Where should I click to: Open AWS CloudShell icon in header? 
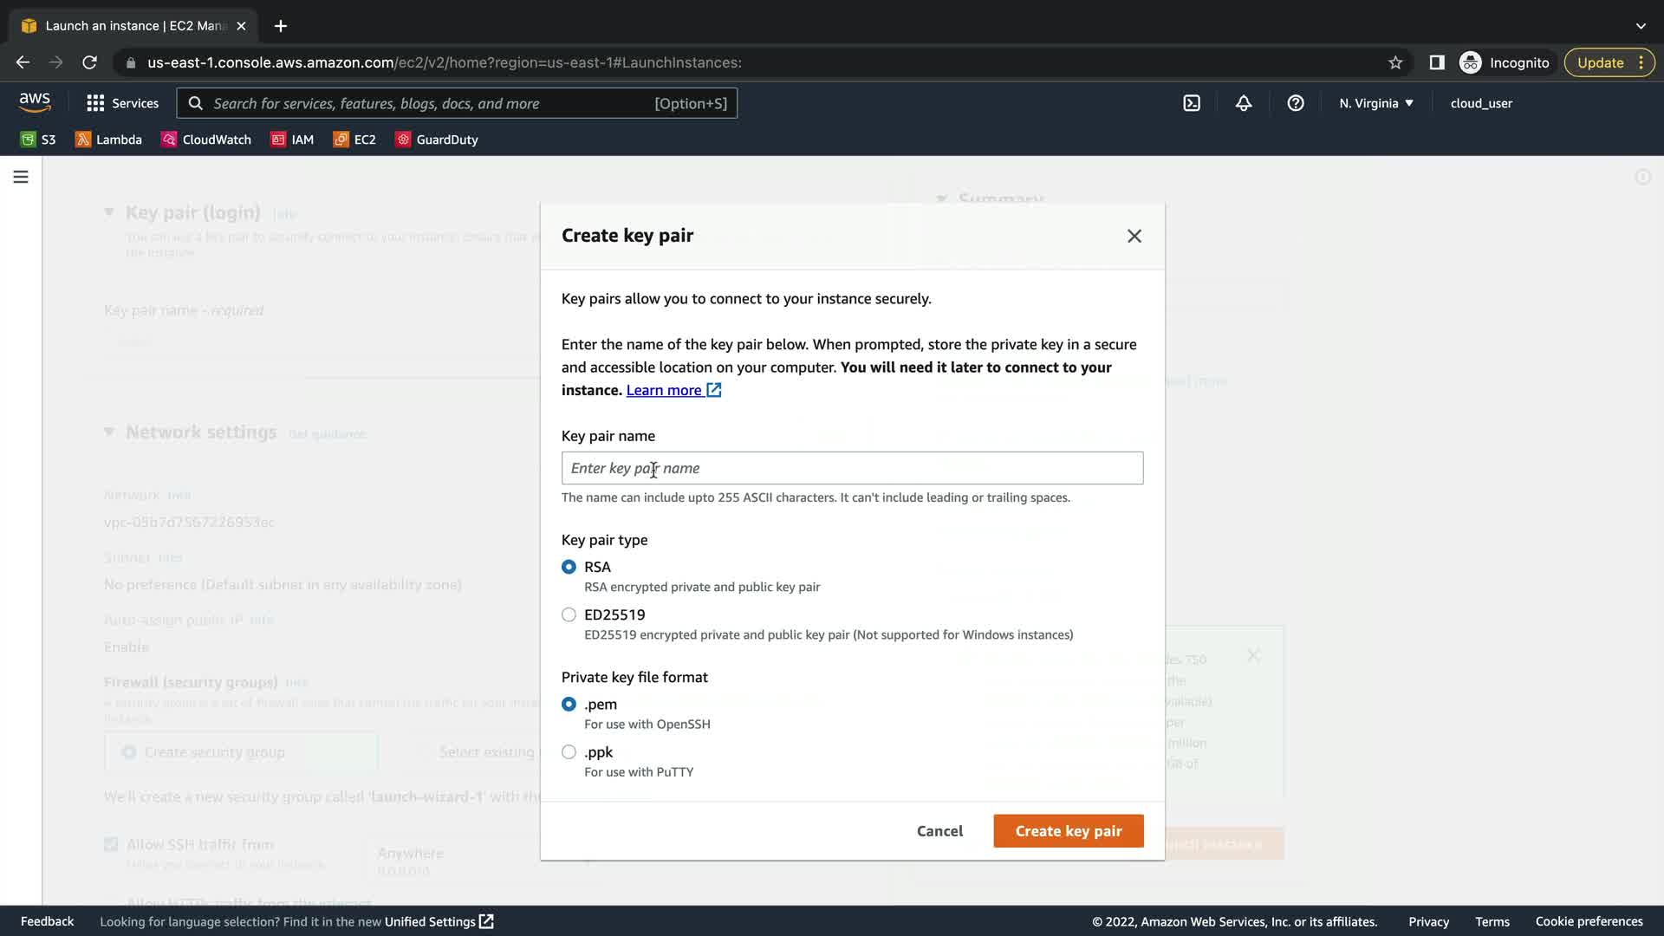tap(1192, 103)
